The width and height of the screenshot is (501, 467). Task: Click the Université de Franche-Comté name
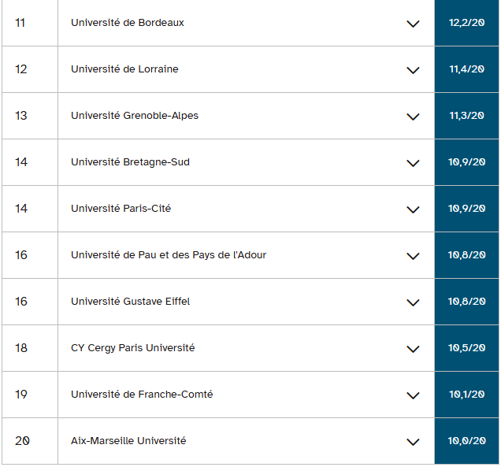point(142,395)
